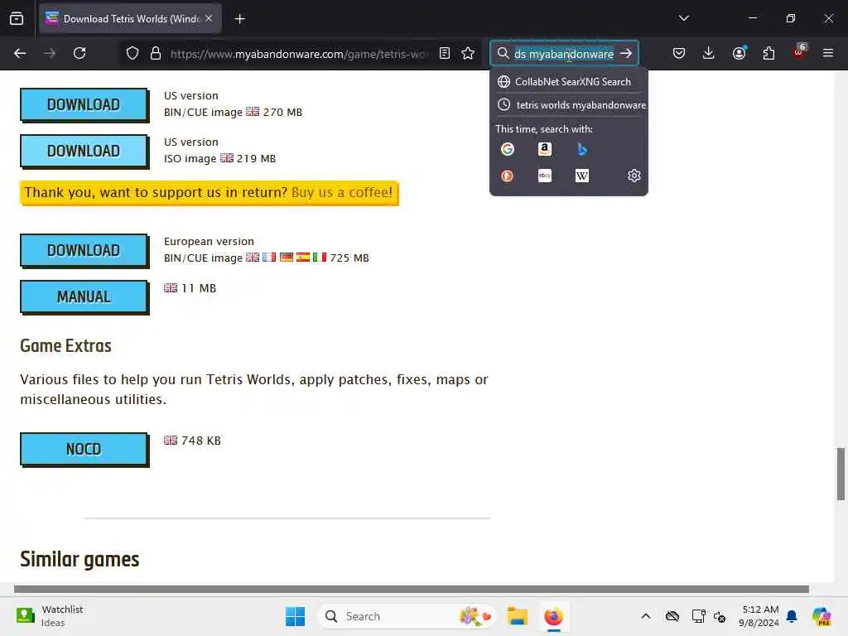Click the vertical page scrollbar thumb
The height and width of the screenshot is (636, 848).
point(841,474)
